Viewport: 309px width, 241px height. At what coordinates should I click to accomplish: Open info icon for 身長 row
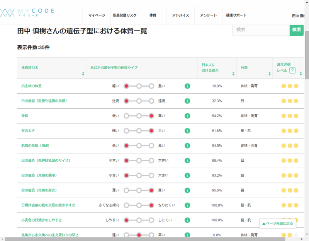click(187, 116)
